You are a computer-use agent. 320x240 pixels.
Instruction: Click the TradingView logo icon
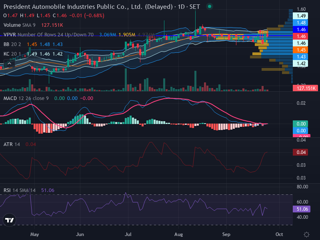coord(9,220)
